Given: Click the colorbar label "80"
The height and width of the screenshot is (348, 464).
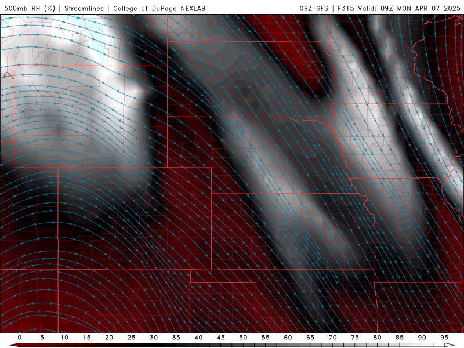Looking at the screenshot, I should pos(378,338).
